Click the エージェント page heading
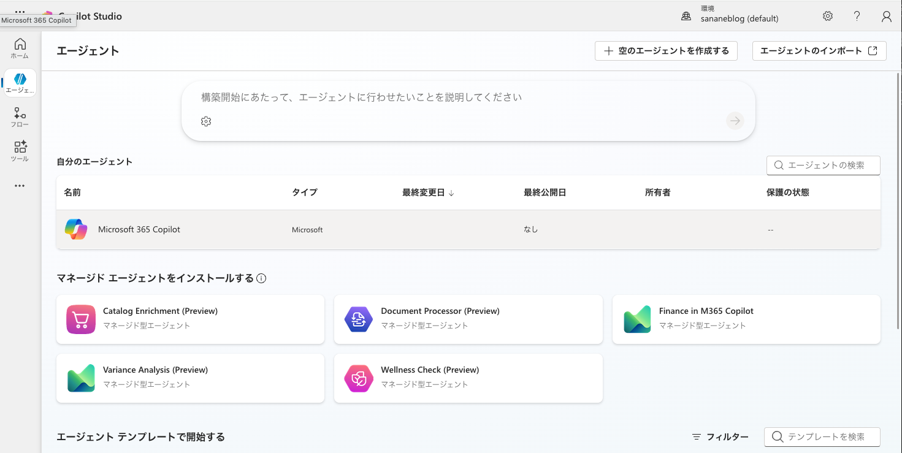Viewport: 902px width, 453px height. click(x=88, y=51)
